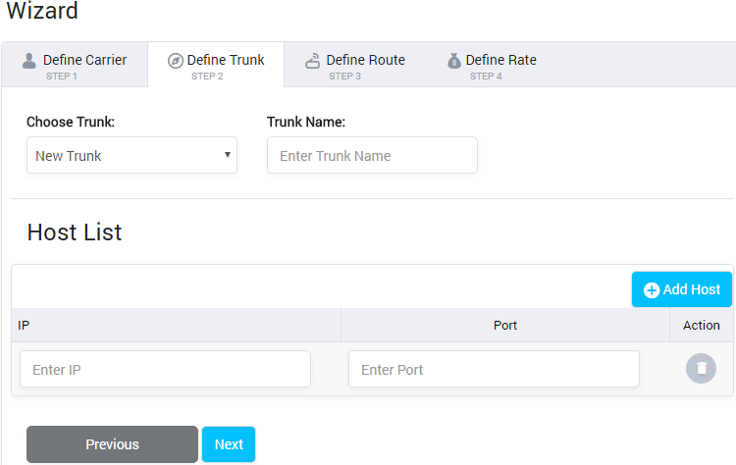
Task: Expand the New Trunk dropdown arrow
Action: 228,155
